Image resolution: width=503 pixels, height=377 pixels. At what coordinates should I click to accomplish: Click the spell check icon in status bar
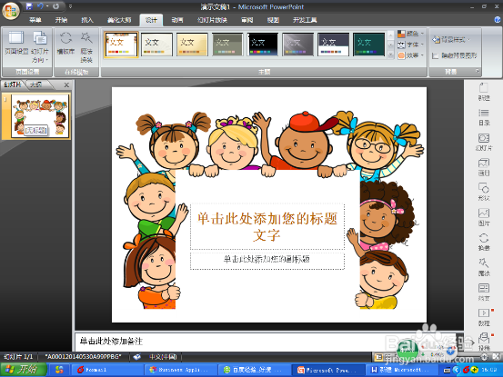click(x=137, y=356)
